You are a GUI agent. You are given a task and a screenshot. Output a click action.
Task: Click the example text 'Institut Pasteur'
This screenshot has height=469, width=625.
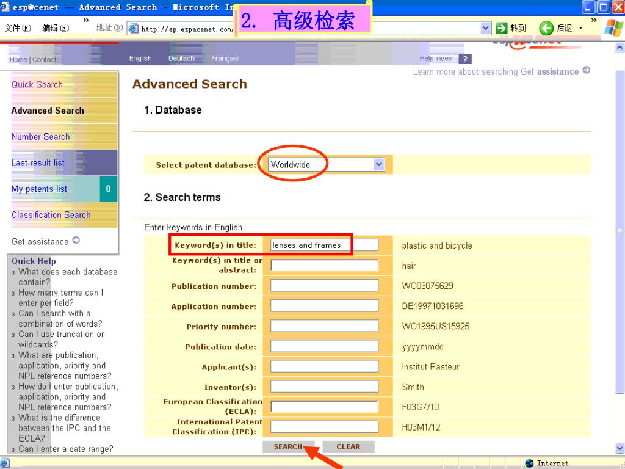tap(430, 366)
